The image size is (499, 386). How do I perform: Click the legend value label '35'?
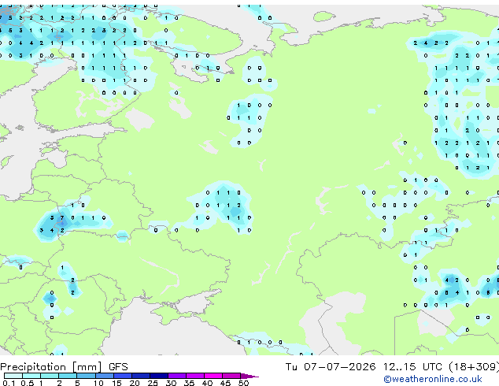(x=189, y=383)
